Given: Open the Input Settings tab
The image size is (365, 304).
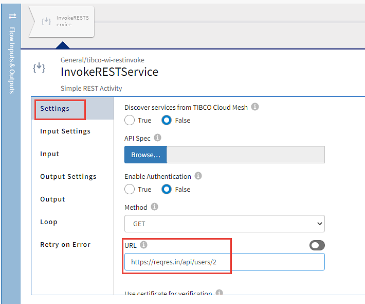Looking at the screenshot, I should [x=65, y=131].
